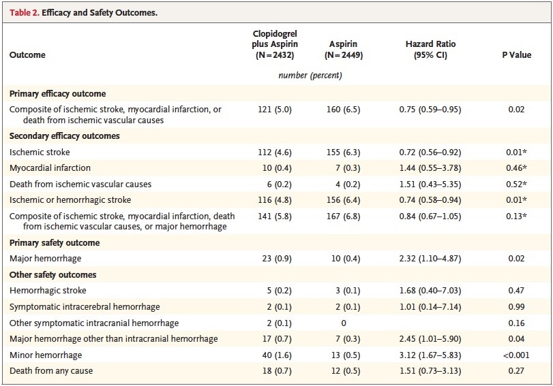The height and width of the screenshot is (386, 553).
Task: Click the P Value column header
Action: click(x=517, y=55)
